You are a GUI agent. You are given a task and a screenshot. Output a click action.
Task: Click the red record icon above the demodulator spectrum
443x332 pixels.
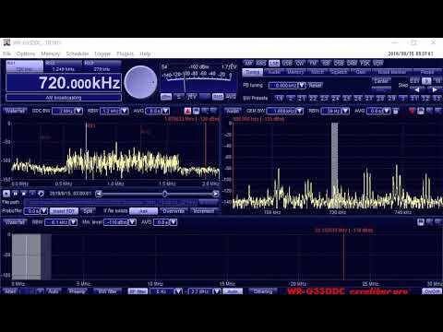(412, 111)
